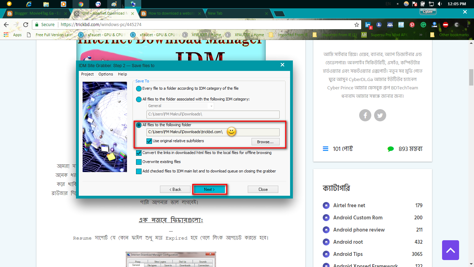Click the volume speaker tray icon

click(x=440, y=4)
